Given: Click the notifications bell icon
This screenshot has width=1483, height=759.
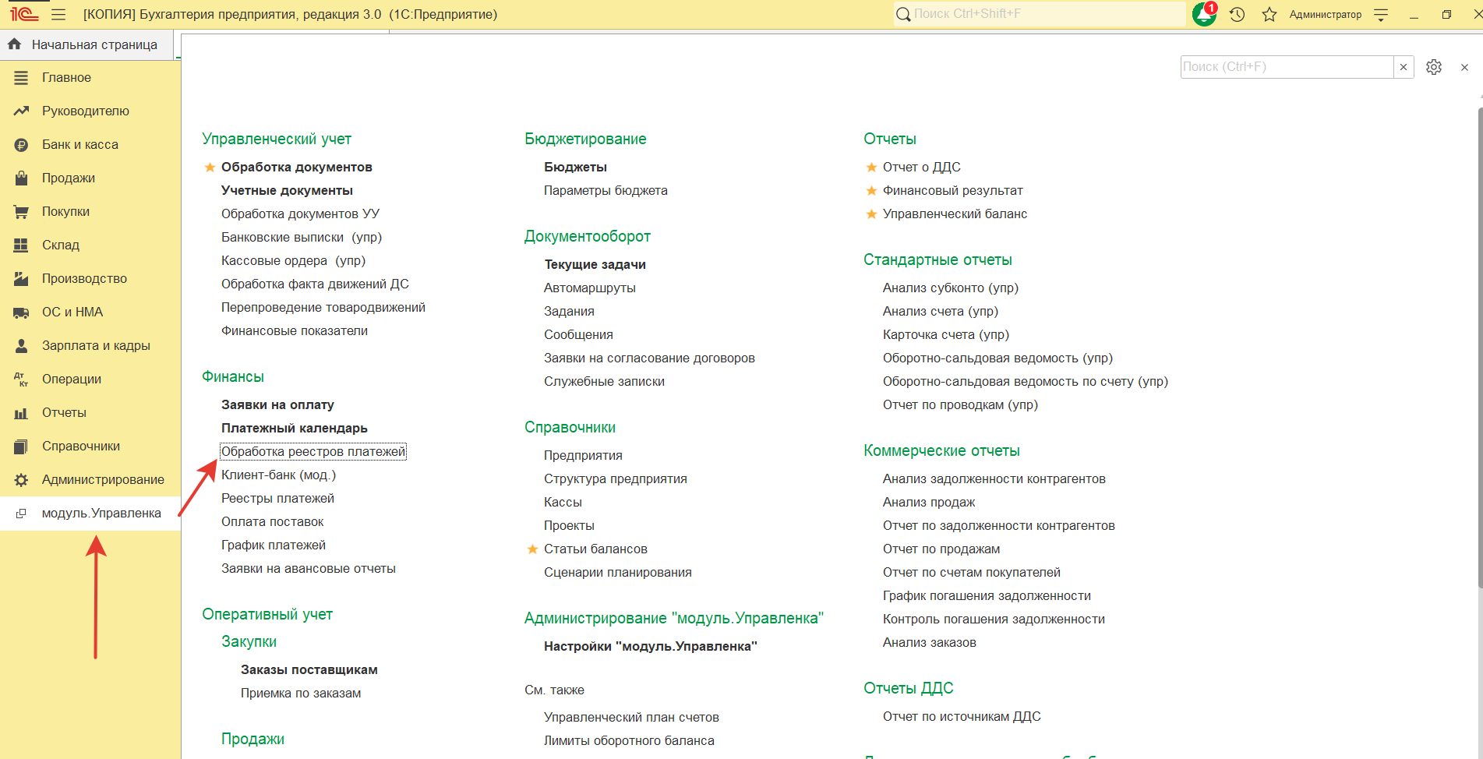Looking at the screenshot, I should click(1204, 14).
